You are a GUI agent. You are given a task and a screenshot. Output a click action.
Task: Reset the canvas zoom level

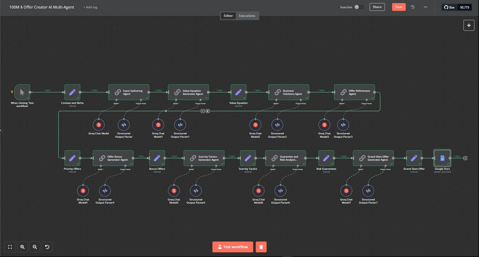click(x=47, y=247)
